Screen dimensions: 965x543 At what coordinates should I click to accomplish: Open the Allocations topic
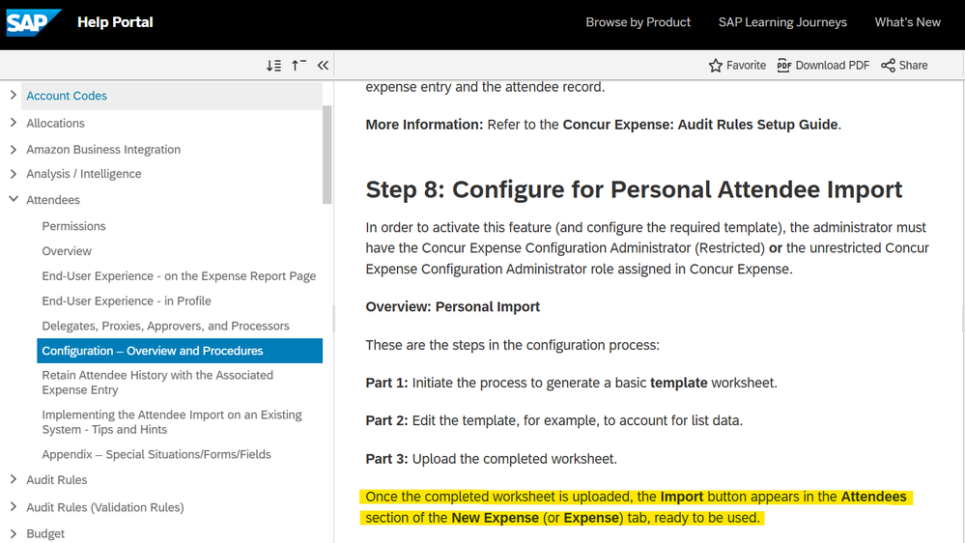(55, 123)
